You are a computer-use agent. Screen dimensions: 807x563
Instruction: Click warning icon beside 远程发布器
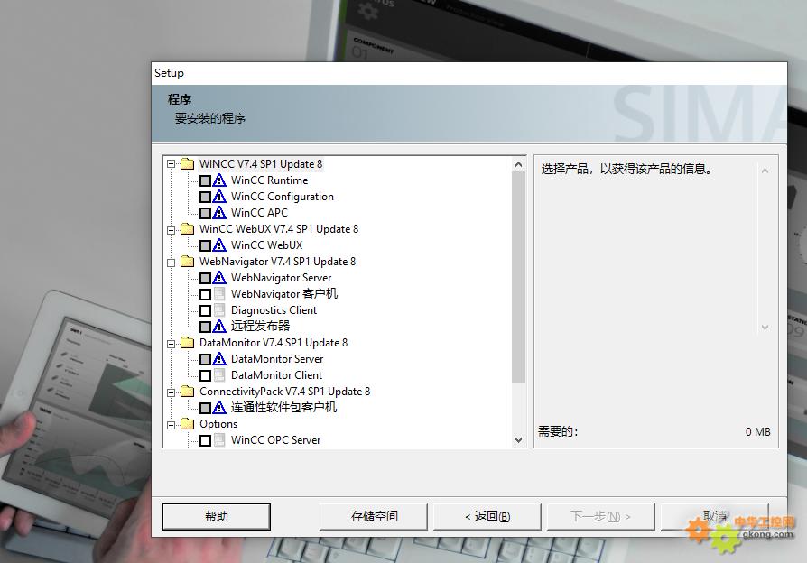[219, 327]
